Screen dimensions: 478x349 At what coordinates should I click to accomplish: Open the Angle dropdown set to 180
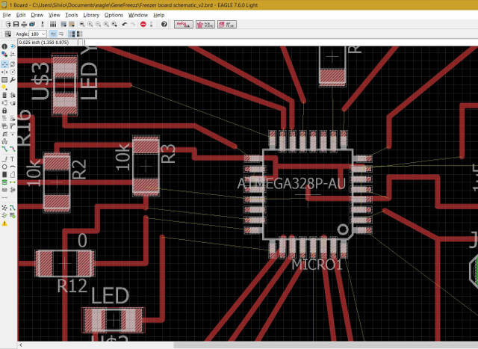point(37,34)
